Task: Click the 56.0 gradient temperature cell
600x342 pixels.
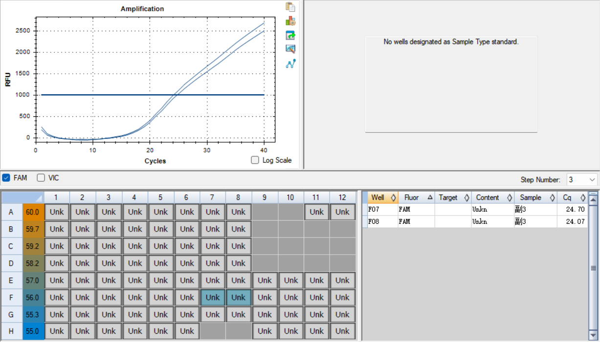Action: coord(33,298)
